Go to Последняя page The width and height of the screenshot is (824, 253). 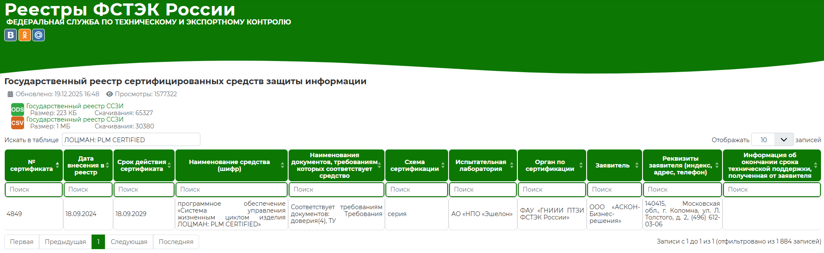coord(176,242)
